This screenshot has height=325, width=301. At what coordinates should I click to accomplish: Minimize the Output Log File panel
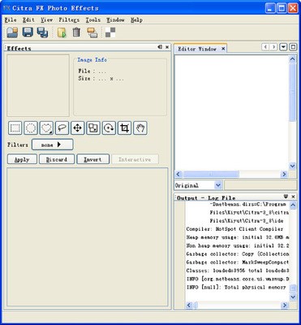[286, 197]
